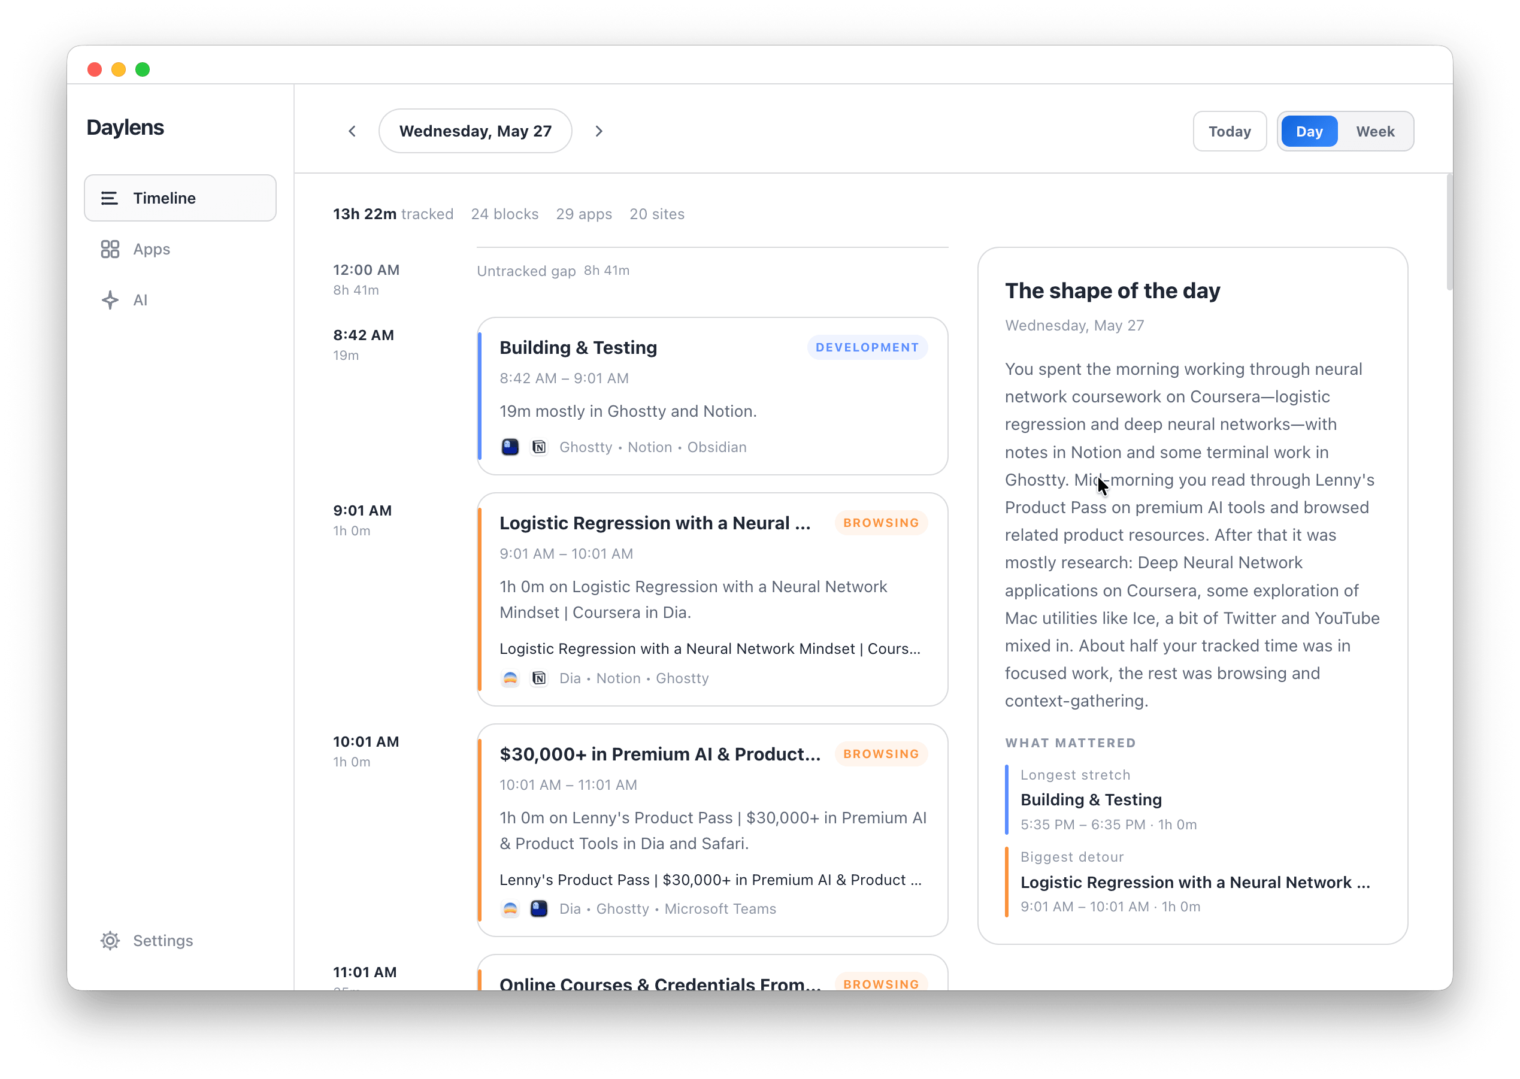Open the Timeline sidebar item
This screenshot has width=1520, height=1079.
point(180,198)
